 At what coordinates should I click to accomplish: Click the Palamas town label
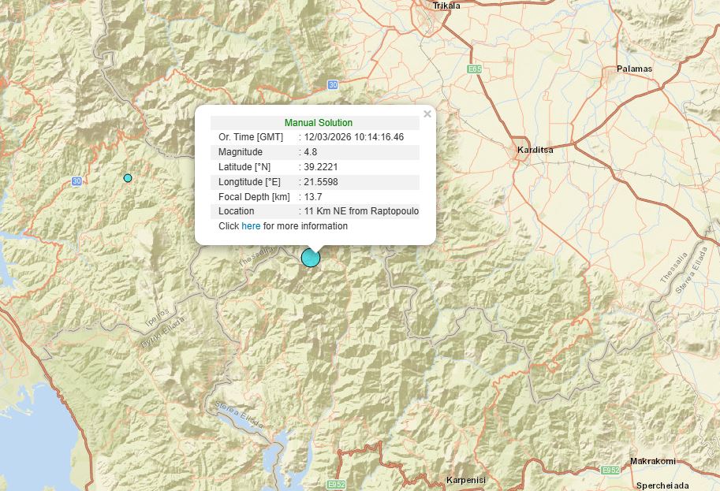[634, 69]
